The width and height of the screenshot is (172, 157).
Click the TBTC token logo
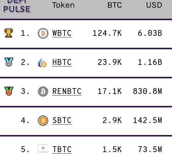43,148
